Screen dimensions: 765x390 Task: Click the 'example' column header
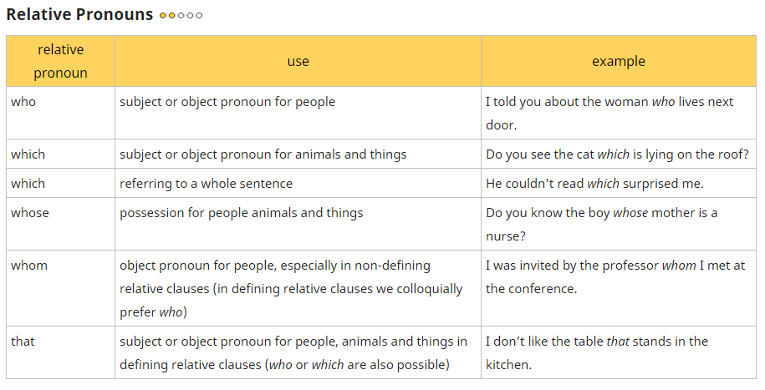pos(619,61)
